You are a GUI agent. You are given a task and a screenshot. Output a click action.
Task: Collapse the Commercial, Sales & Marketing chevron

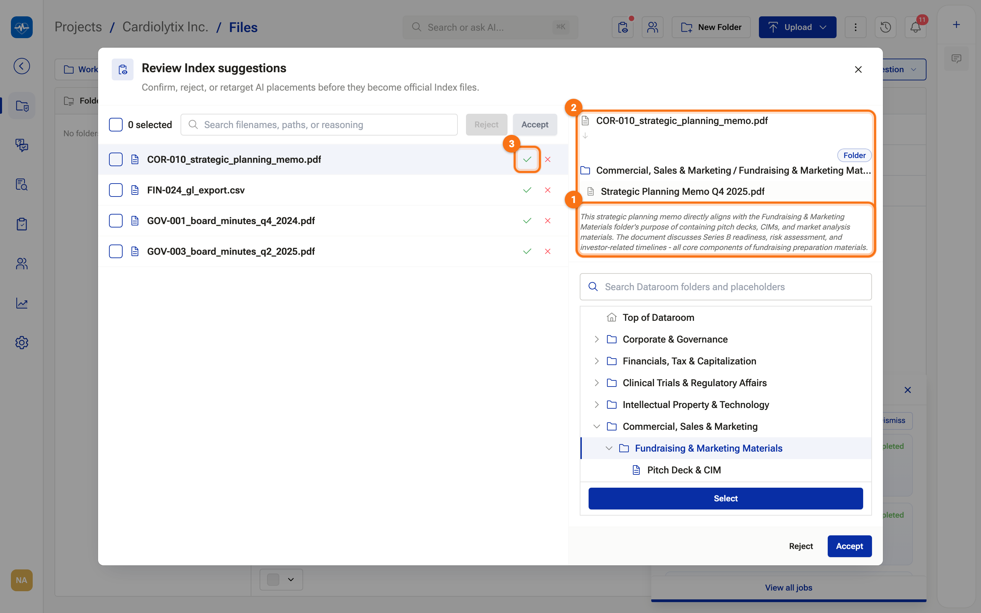597,426
